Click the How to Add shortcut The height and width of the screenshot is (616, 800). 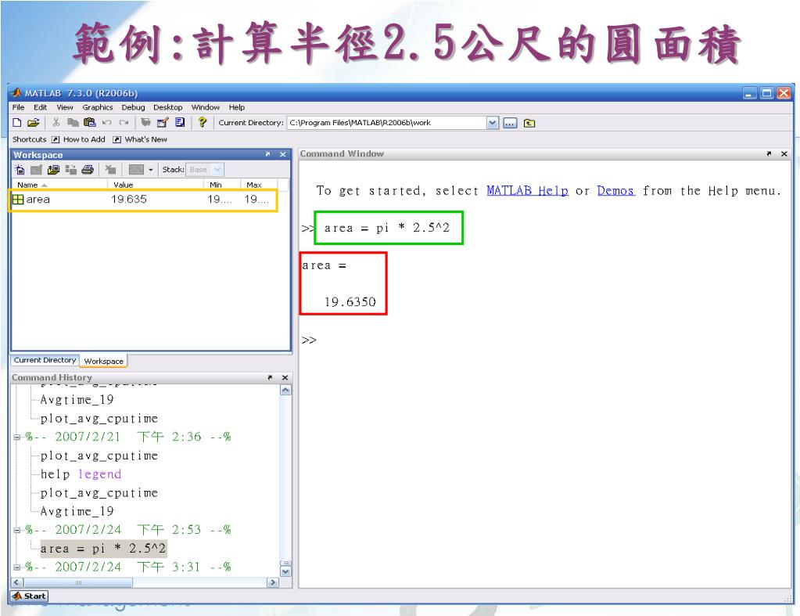pyautogui.click(x=78, y=139)
